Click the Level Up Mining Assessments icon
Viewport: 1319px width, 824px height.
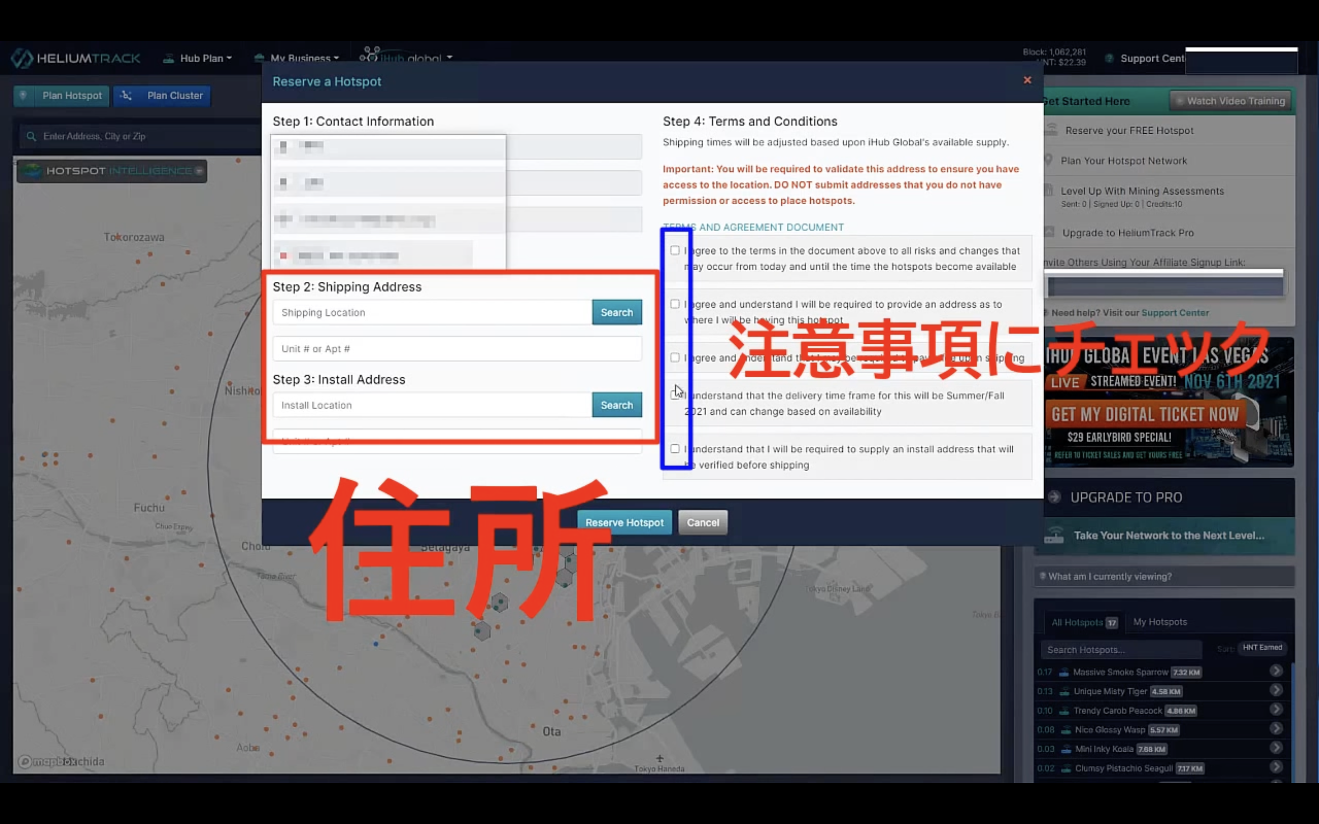(x=1048, y=191)
